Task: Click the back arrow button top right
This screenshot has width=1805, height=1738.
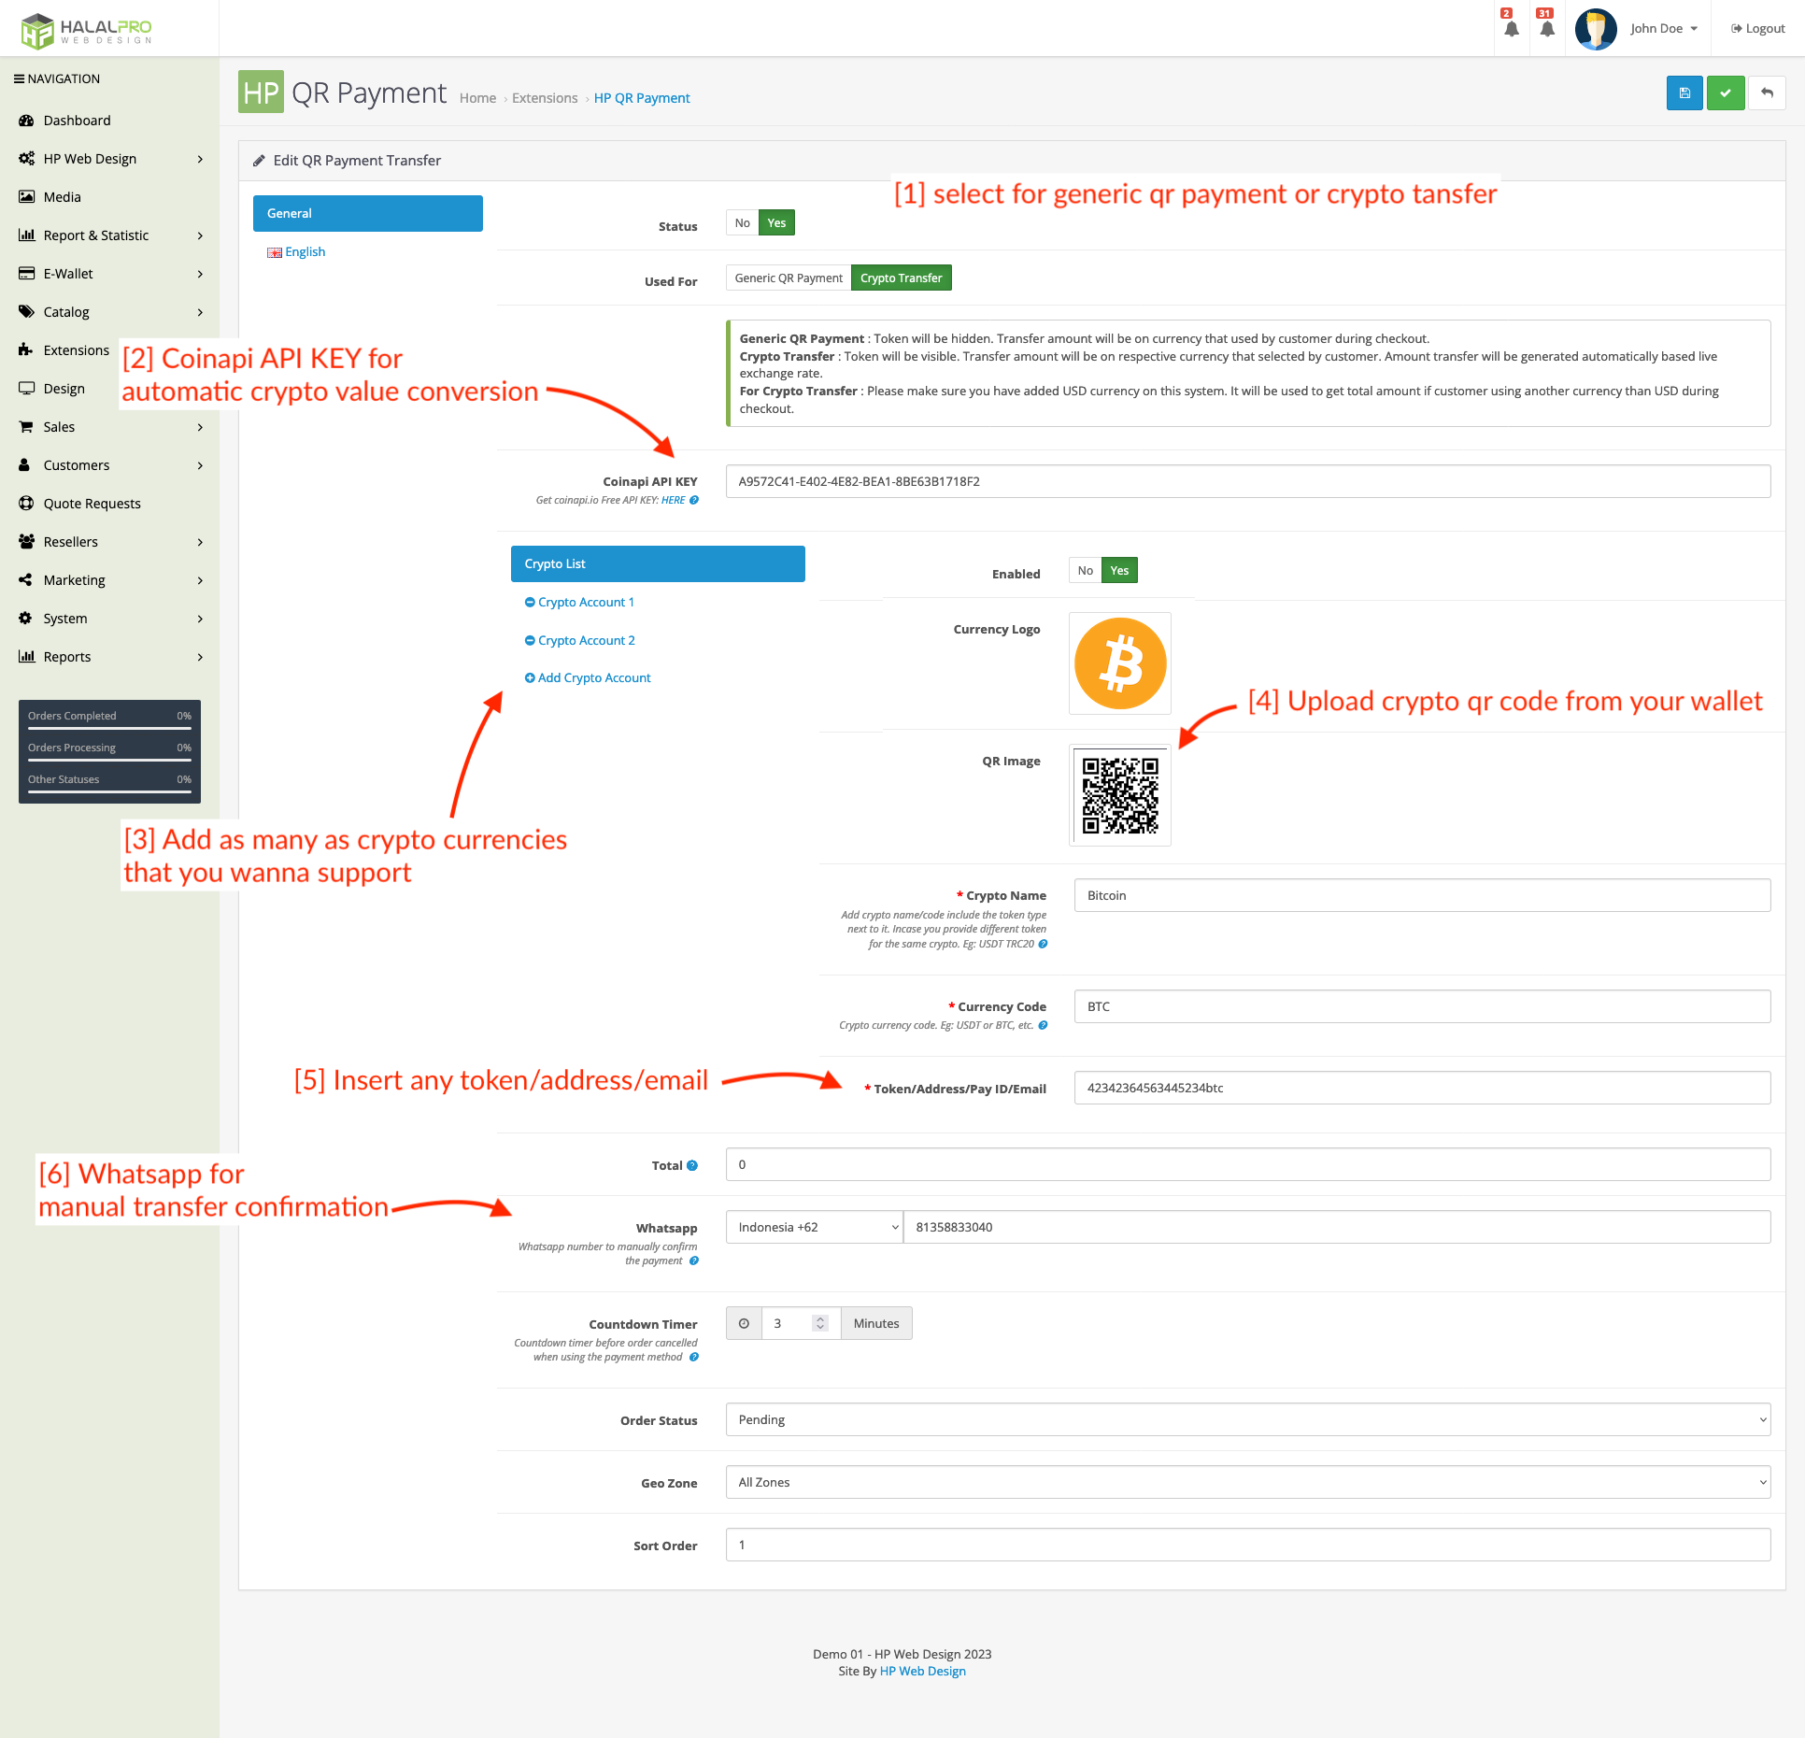Action: pos(1767,93)
